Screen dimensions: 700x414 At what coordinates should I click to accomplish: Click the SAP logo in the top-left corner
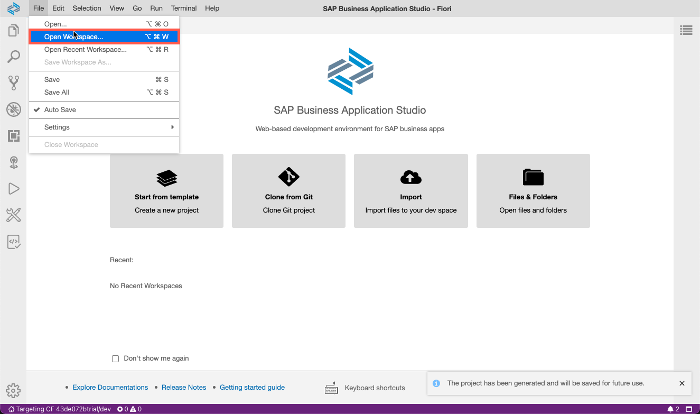click(13, 8)
